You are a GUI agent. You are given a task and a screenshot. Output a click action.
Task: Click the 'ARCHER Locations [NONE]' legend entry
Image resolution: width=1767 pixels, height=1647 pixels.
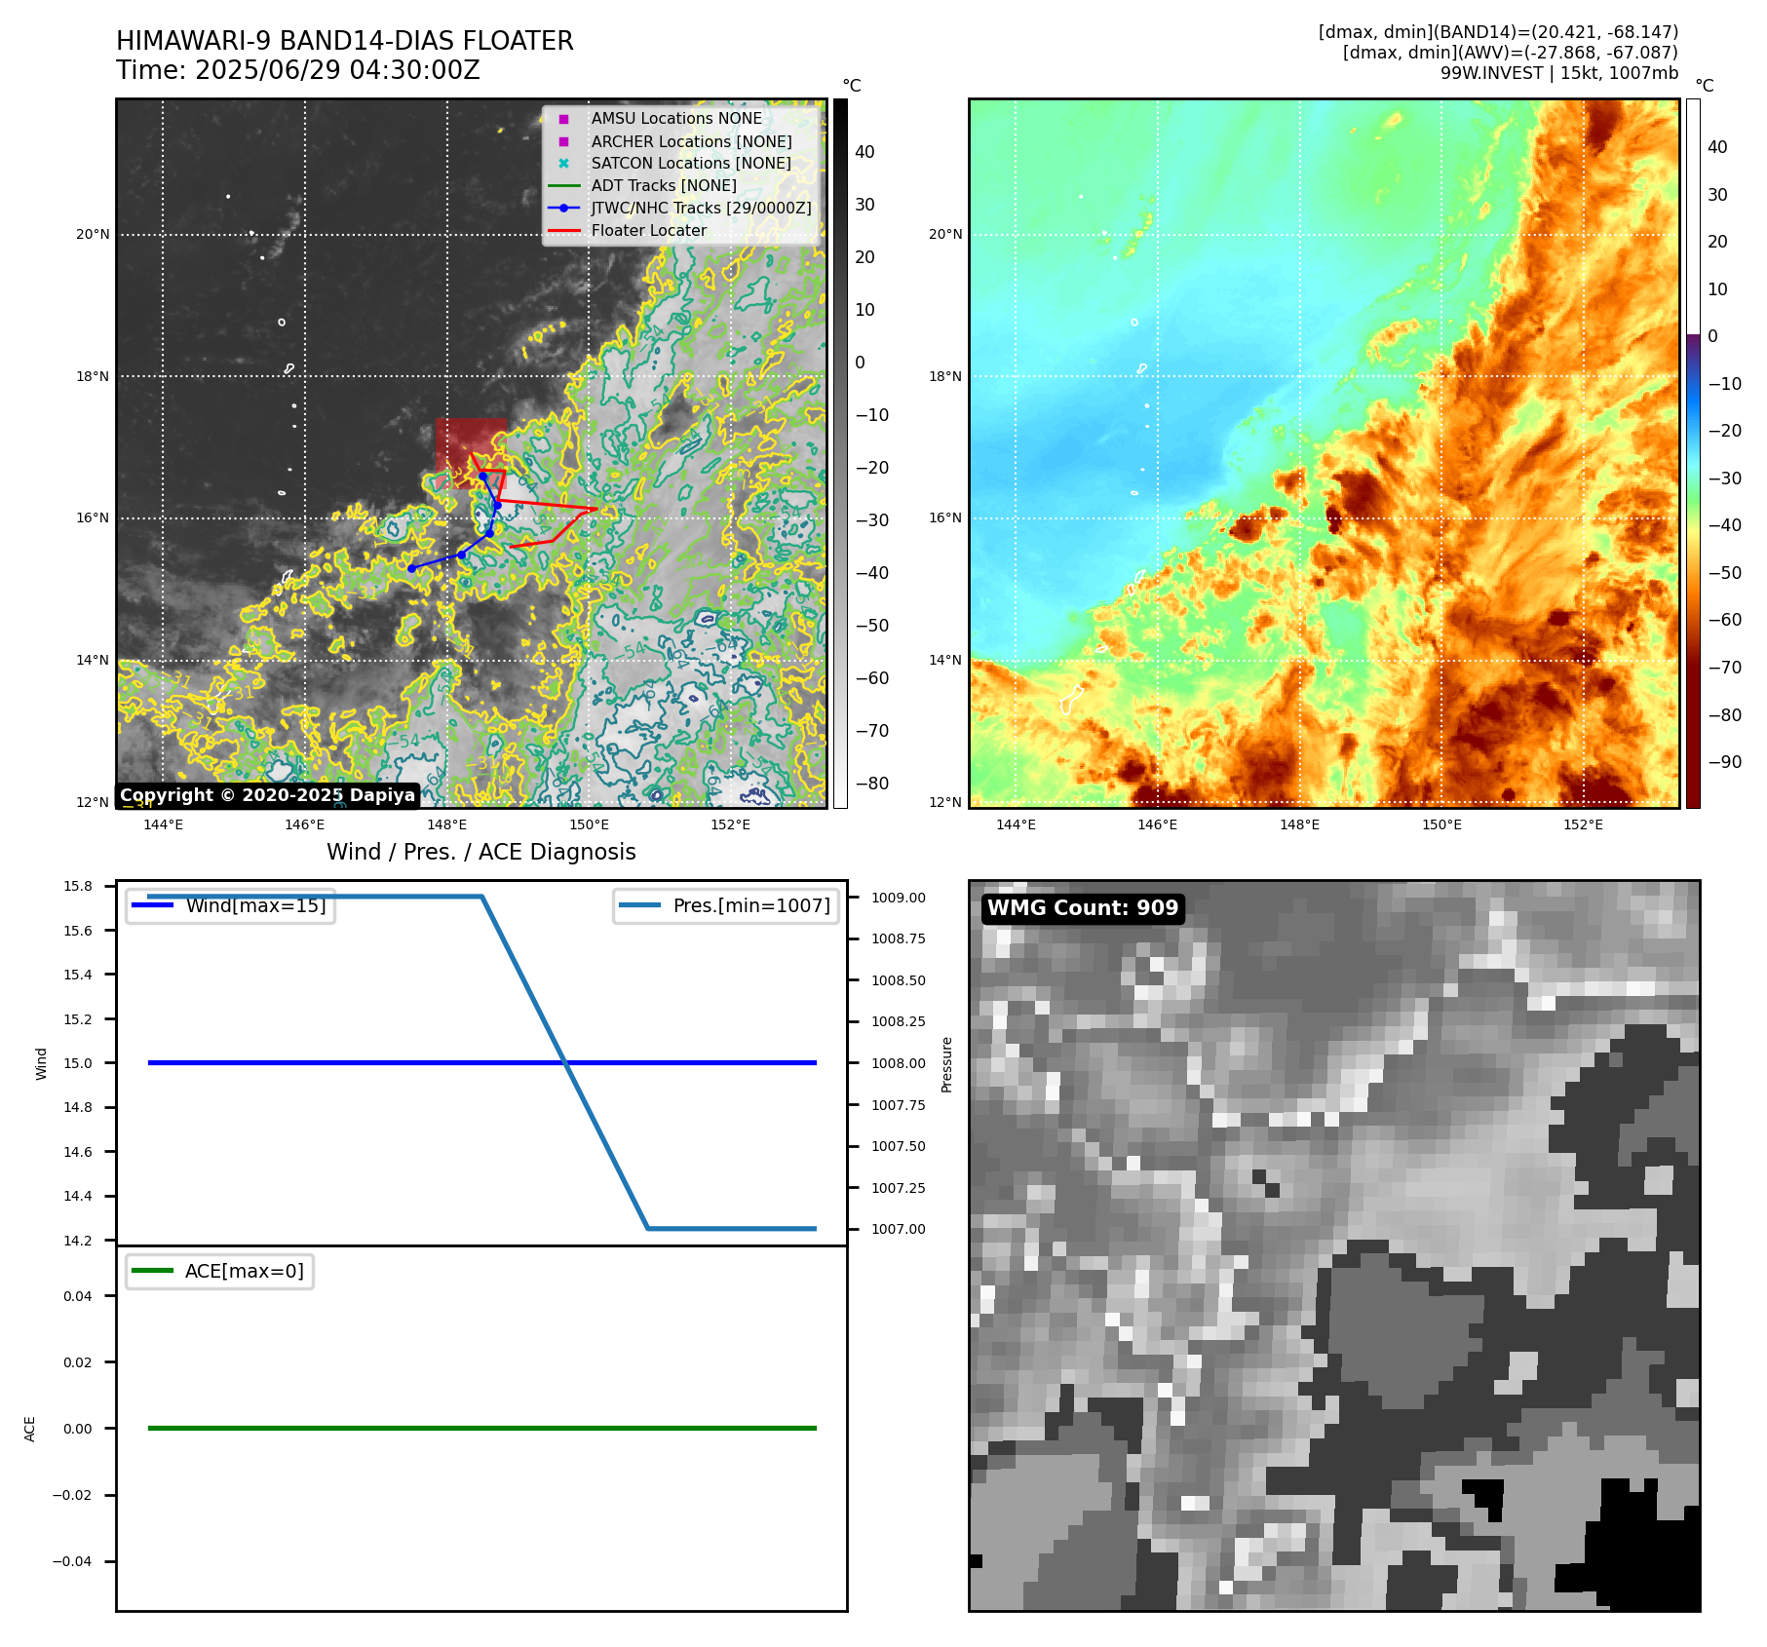(x=691, y=141)
